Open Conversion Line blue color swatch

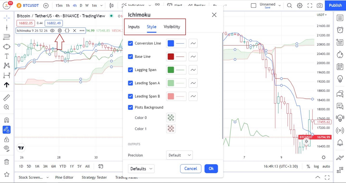[x=171, y=43]
